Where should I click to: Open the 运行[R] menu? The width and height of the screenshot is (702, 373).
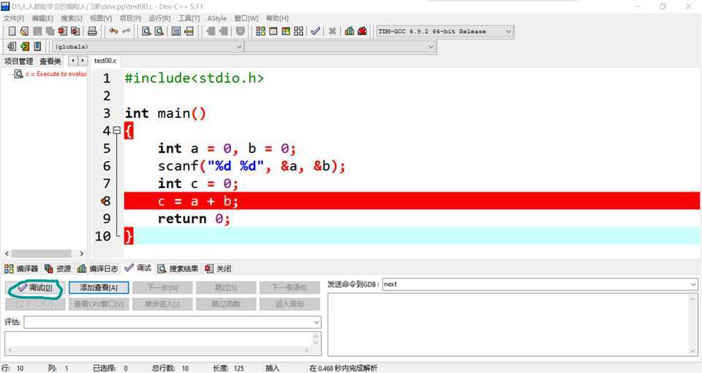click(159, 18)
